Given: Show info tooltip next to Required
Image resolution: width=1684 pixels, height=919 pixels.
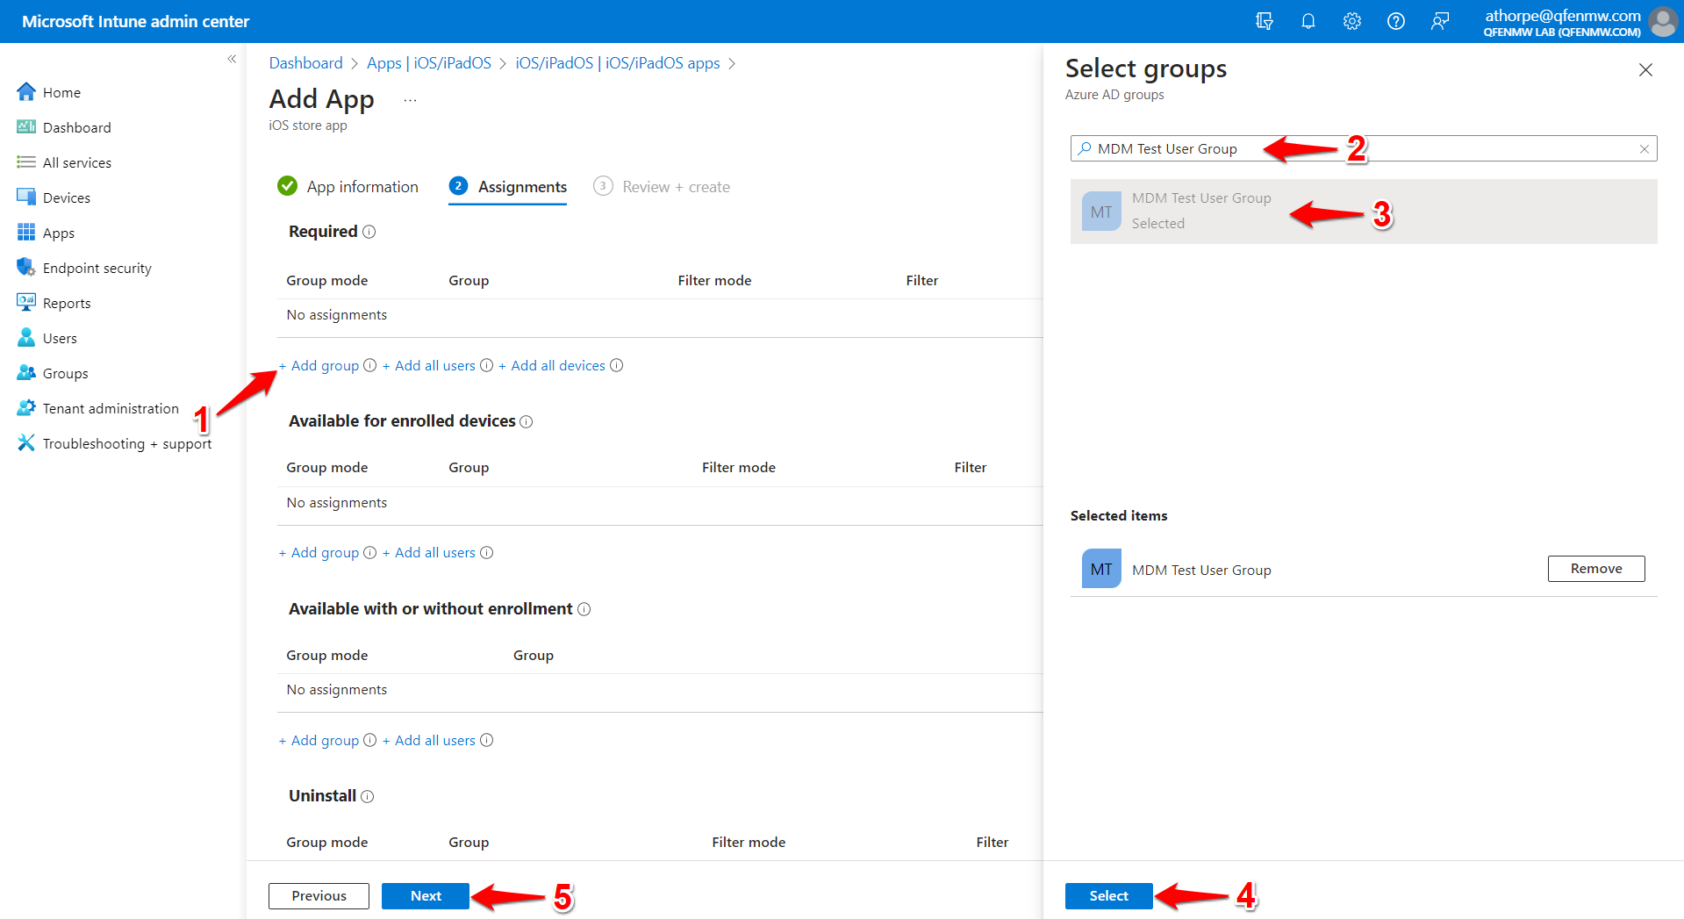Looking at the screenshot, I should [x=369, y=232].
